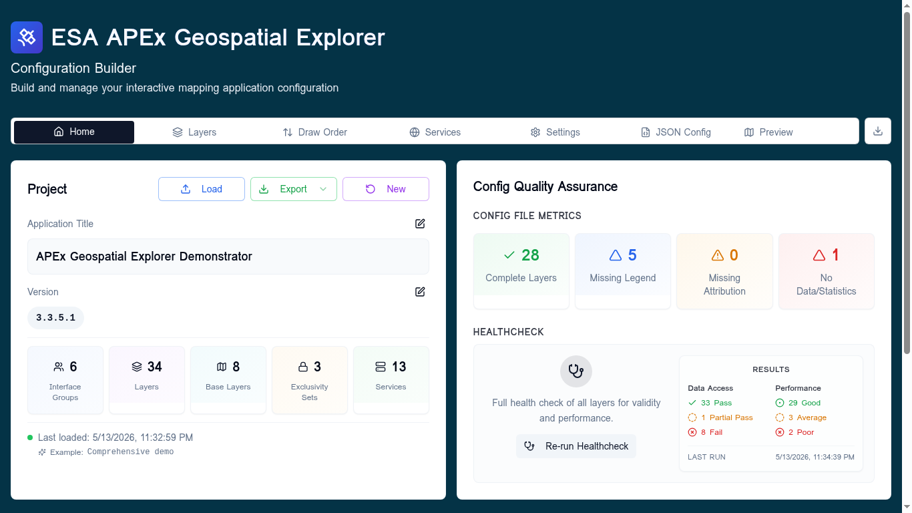The image size is (912, 513).
Task: Open the Home tab
Action: [74, 132]
